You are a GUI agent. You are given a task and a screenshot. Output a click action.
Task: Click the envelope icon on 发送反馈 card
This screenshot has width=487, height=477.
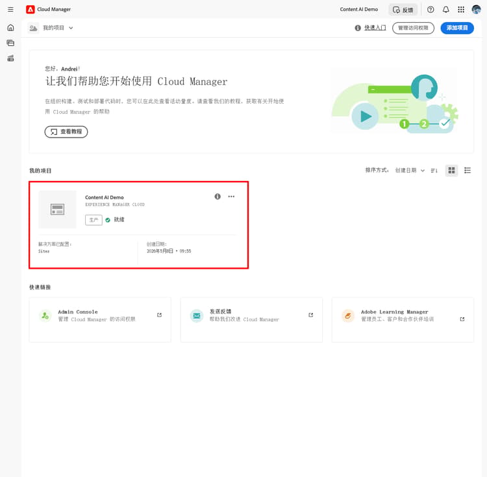197,315
